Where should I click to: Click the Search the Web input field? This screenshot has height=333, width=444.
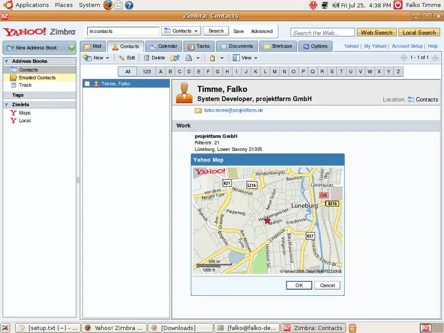click(322, 33)
